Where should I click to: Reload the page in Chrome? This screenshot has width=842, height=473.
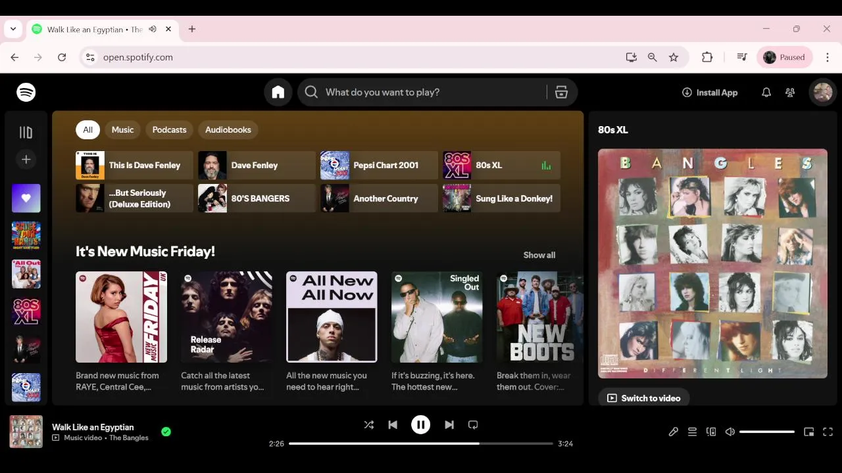[x=62, y=58]
